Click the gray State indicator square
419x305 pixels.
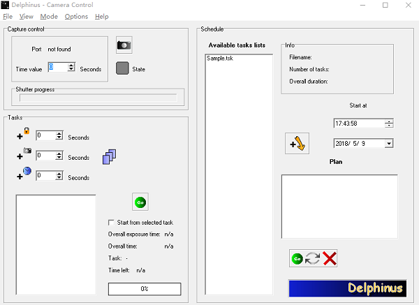pyautogui.click(x=123, y=69)
